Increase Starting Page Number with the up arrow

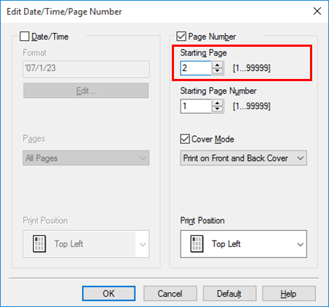[217, 103]
